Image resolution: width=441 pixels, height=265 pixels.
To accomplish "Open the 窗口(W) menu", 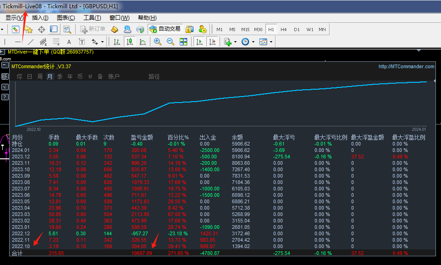I will tap(119, 18).
